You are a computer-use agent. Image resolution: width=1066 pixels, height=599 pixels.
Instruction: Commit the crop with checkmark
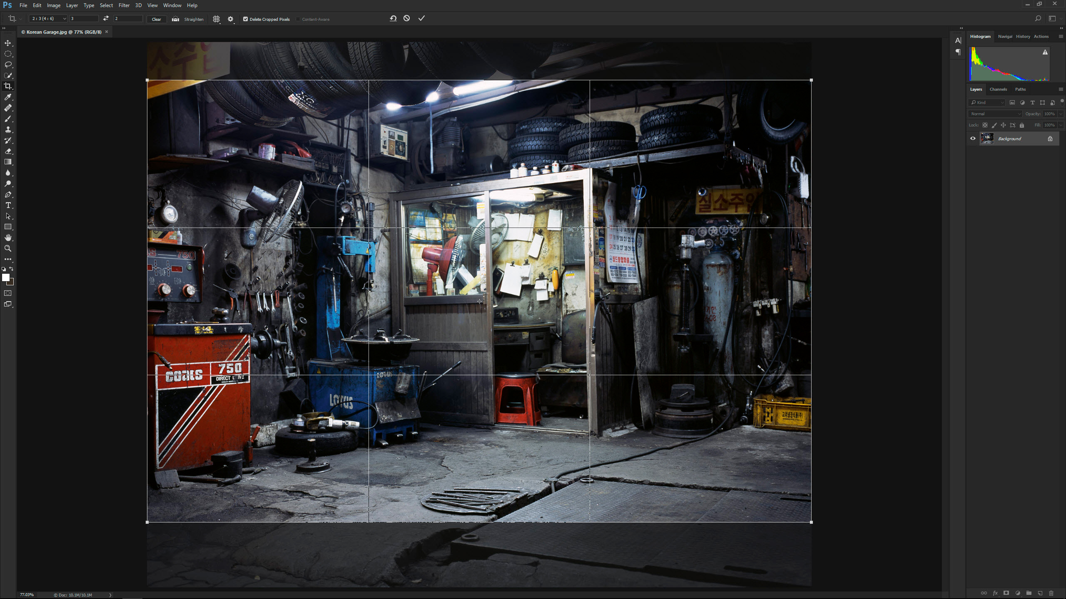421,18
